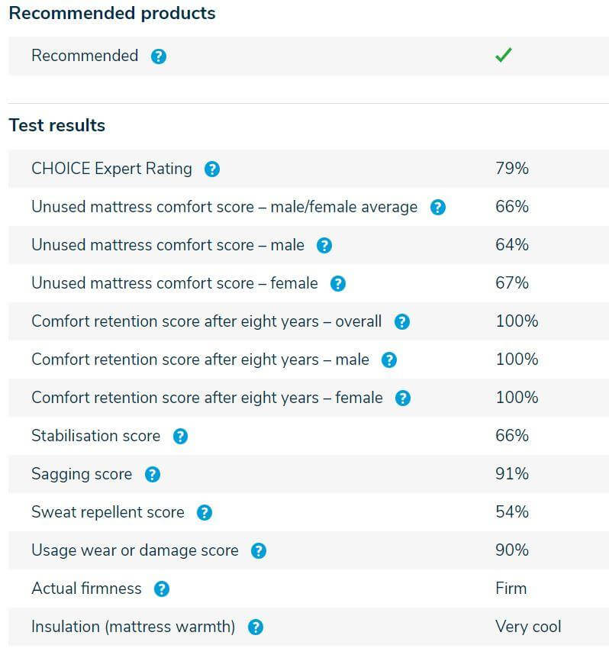This screenshot has width=609, height=658.
Task: Show Sagging score explanation icon
Action: click(x=153, y=475)
